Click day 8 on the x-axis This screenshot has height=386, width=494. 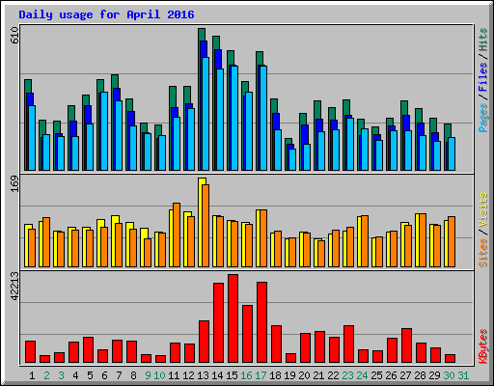[133, 375]
